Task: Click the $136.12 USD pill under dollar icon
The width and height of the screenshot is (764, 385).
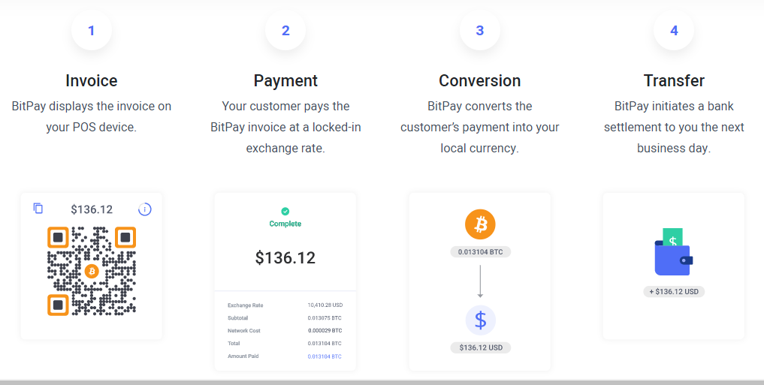Action: click(x=481, y=347)
